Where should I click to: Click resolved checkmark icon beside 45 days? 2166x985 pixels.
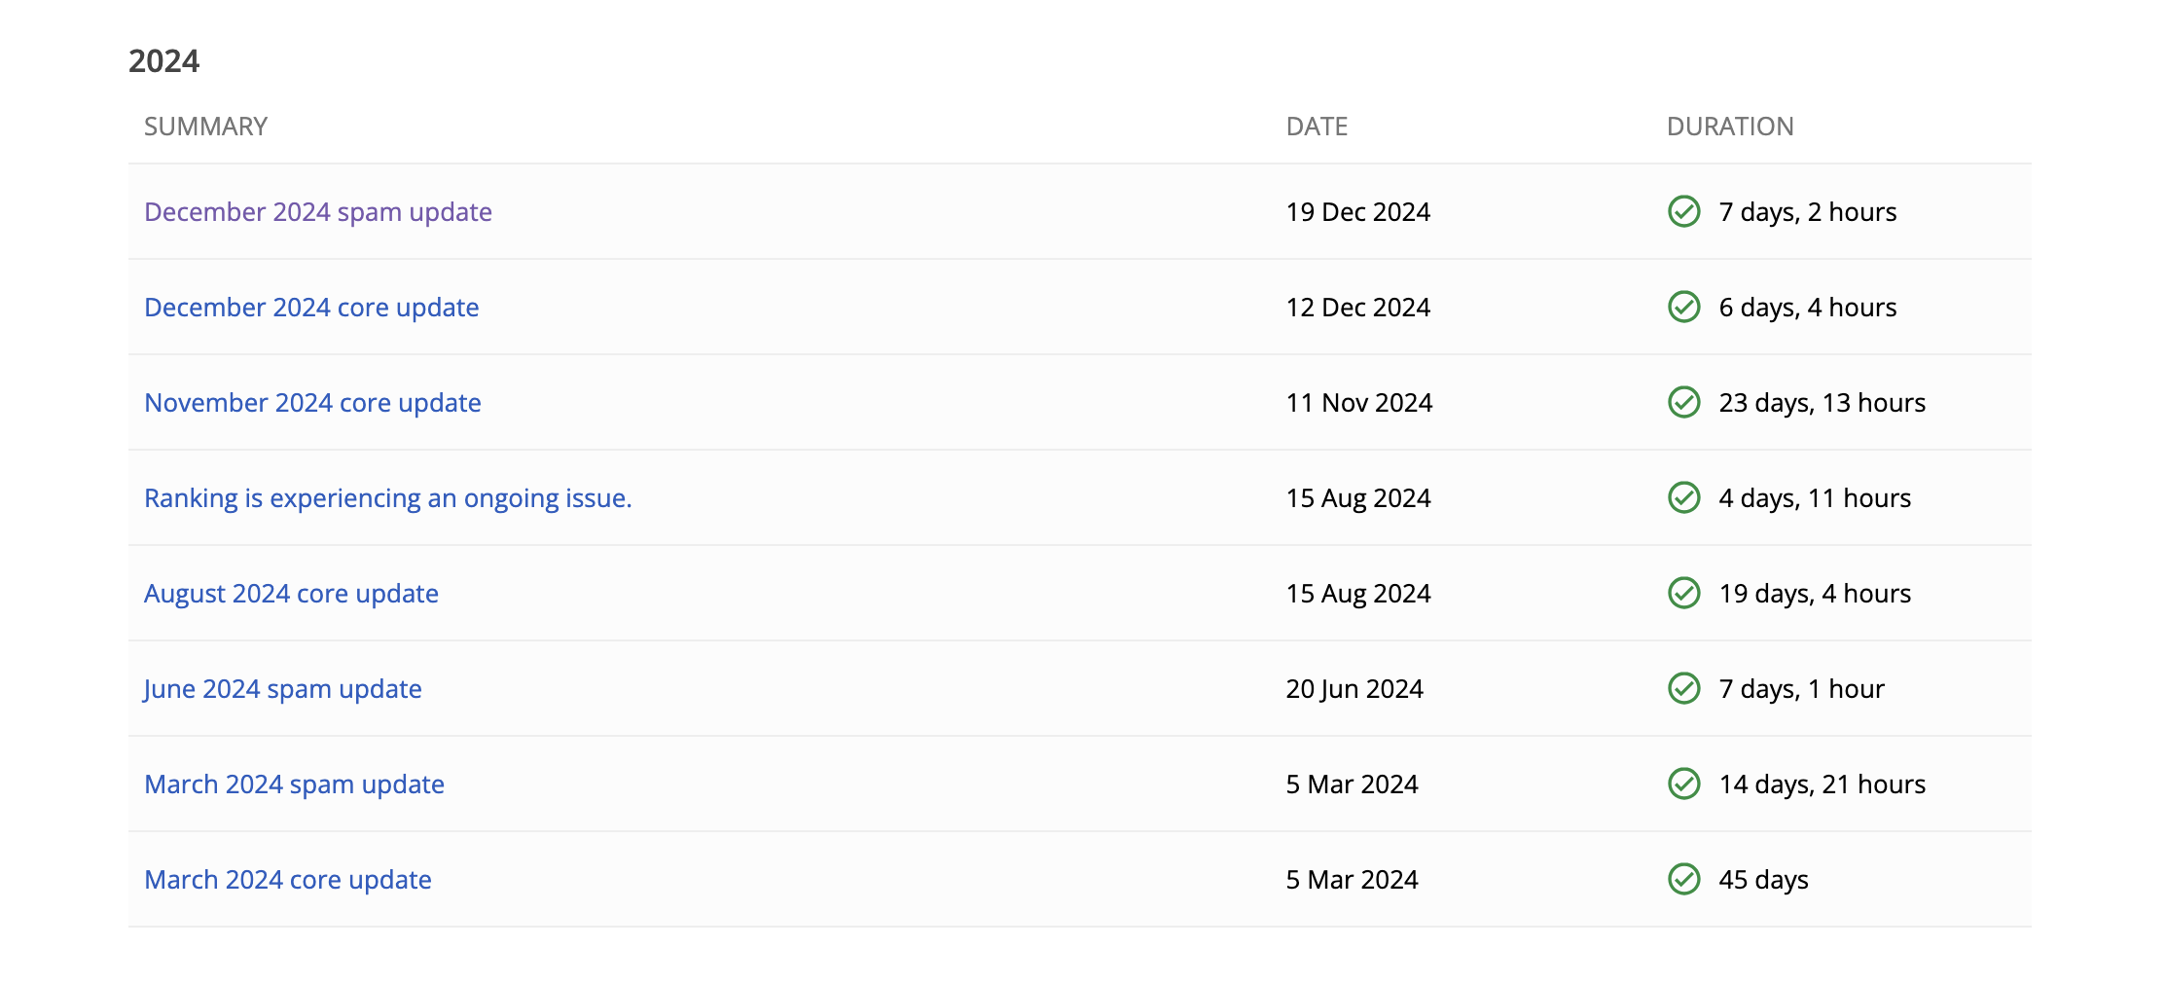[x=1684, y=879]
